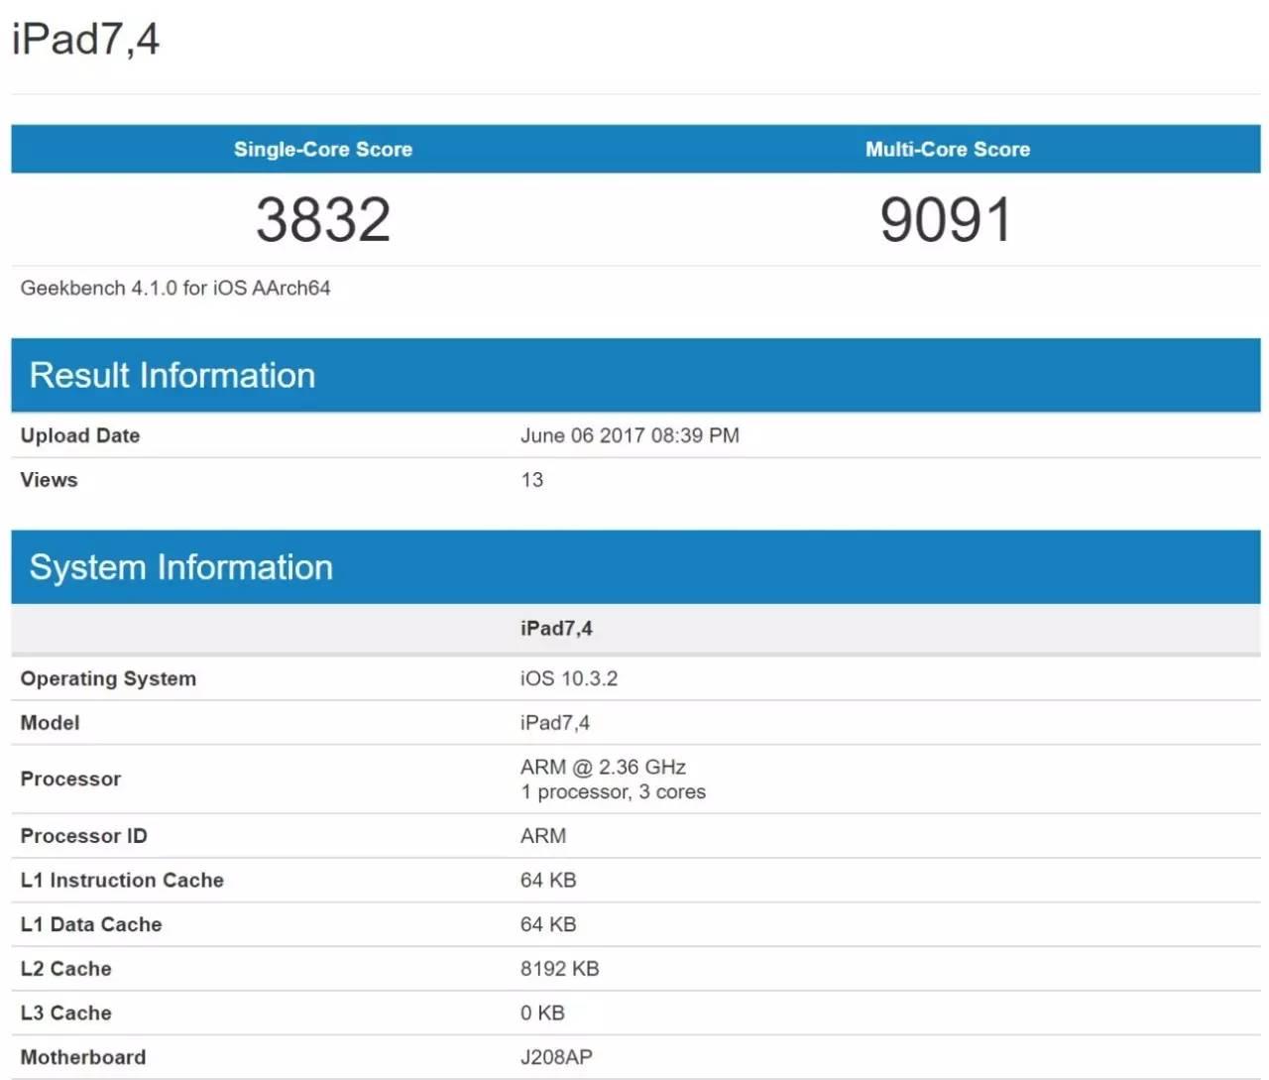Image resolution: width=1269 pixels, height=1080 pixels.
Task: Select the L1 Instruction Cache 64 KB value
Action: coord(548,881)
